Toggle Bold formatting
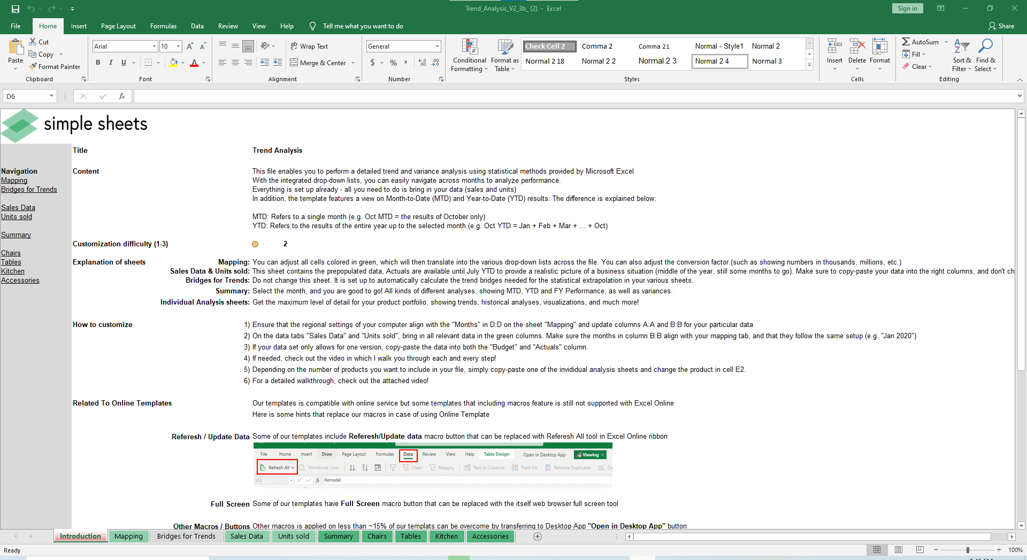Viewport: 1027px width, 560px height. tap(98, 63)
